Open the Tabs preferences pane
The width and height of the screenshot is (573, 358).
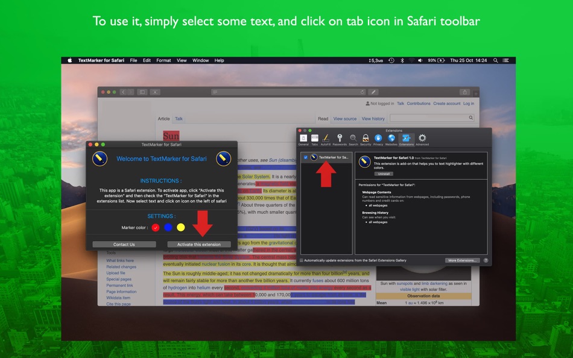click(314, 140)
